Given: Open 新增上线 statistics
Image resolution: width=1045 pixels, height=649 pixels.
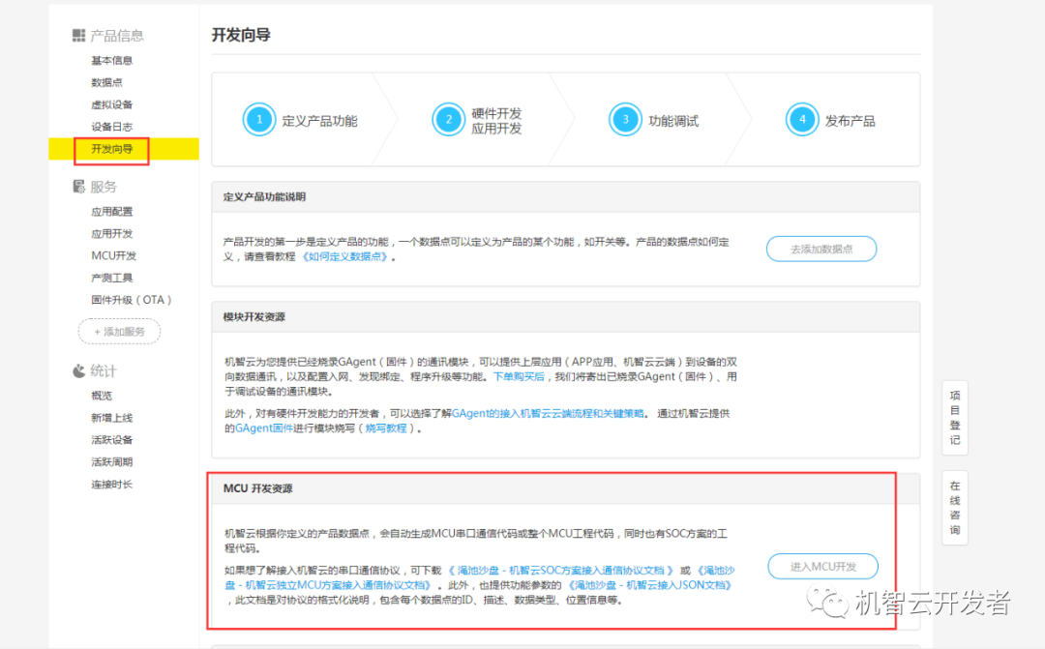Looking at the screenshot, I should [x=112, y=418].
